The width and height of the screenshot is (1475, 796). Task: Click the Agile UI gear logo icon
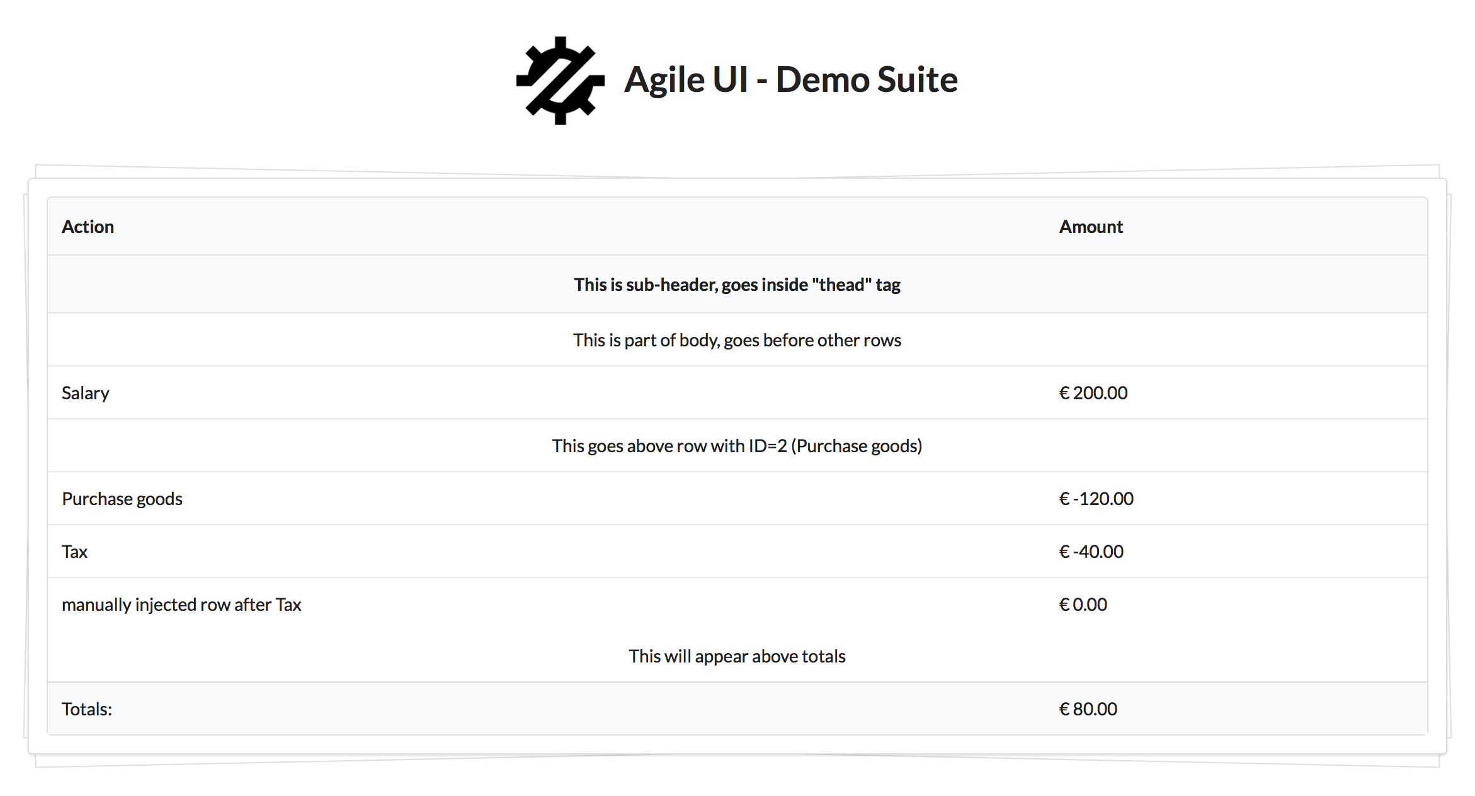560,80
